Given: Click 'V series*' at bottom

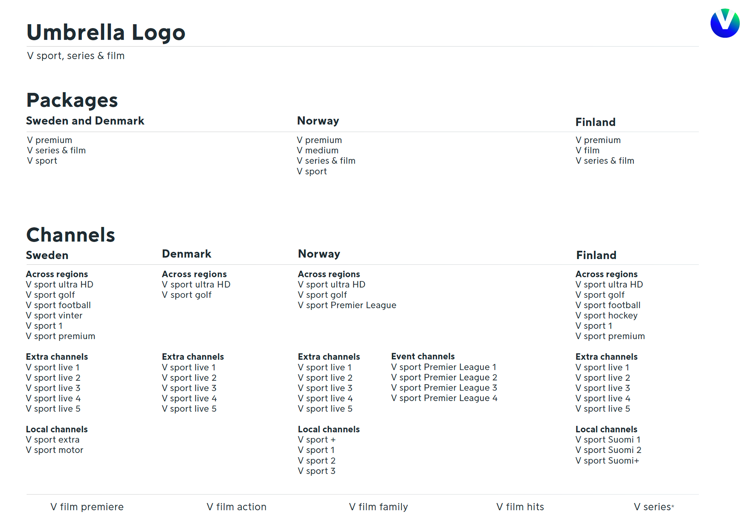Looking at the screenshot, I should (654, 507).
